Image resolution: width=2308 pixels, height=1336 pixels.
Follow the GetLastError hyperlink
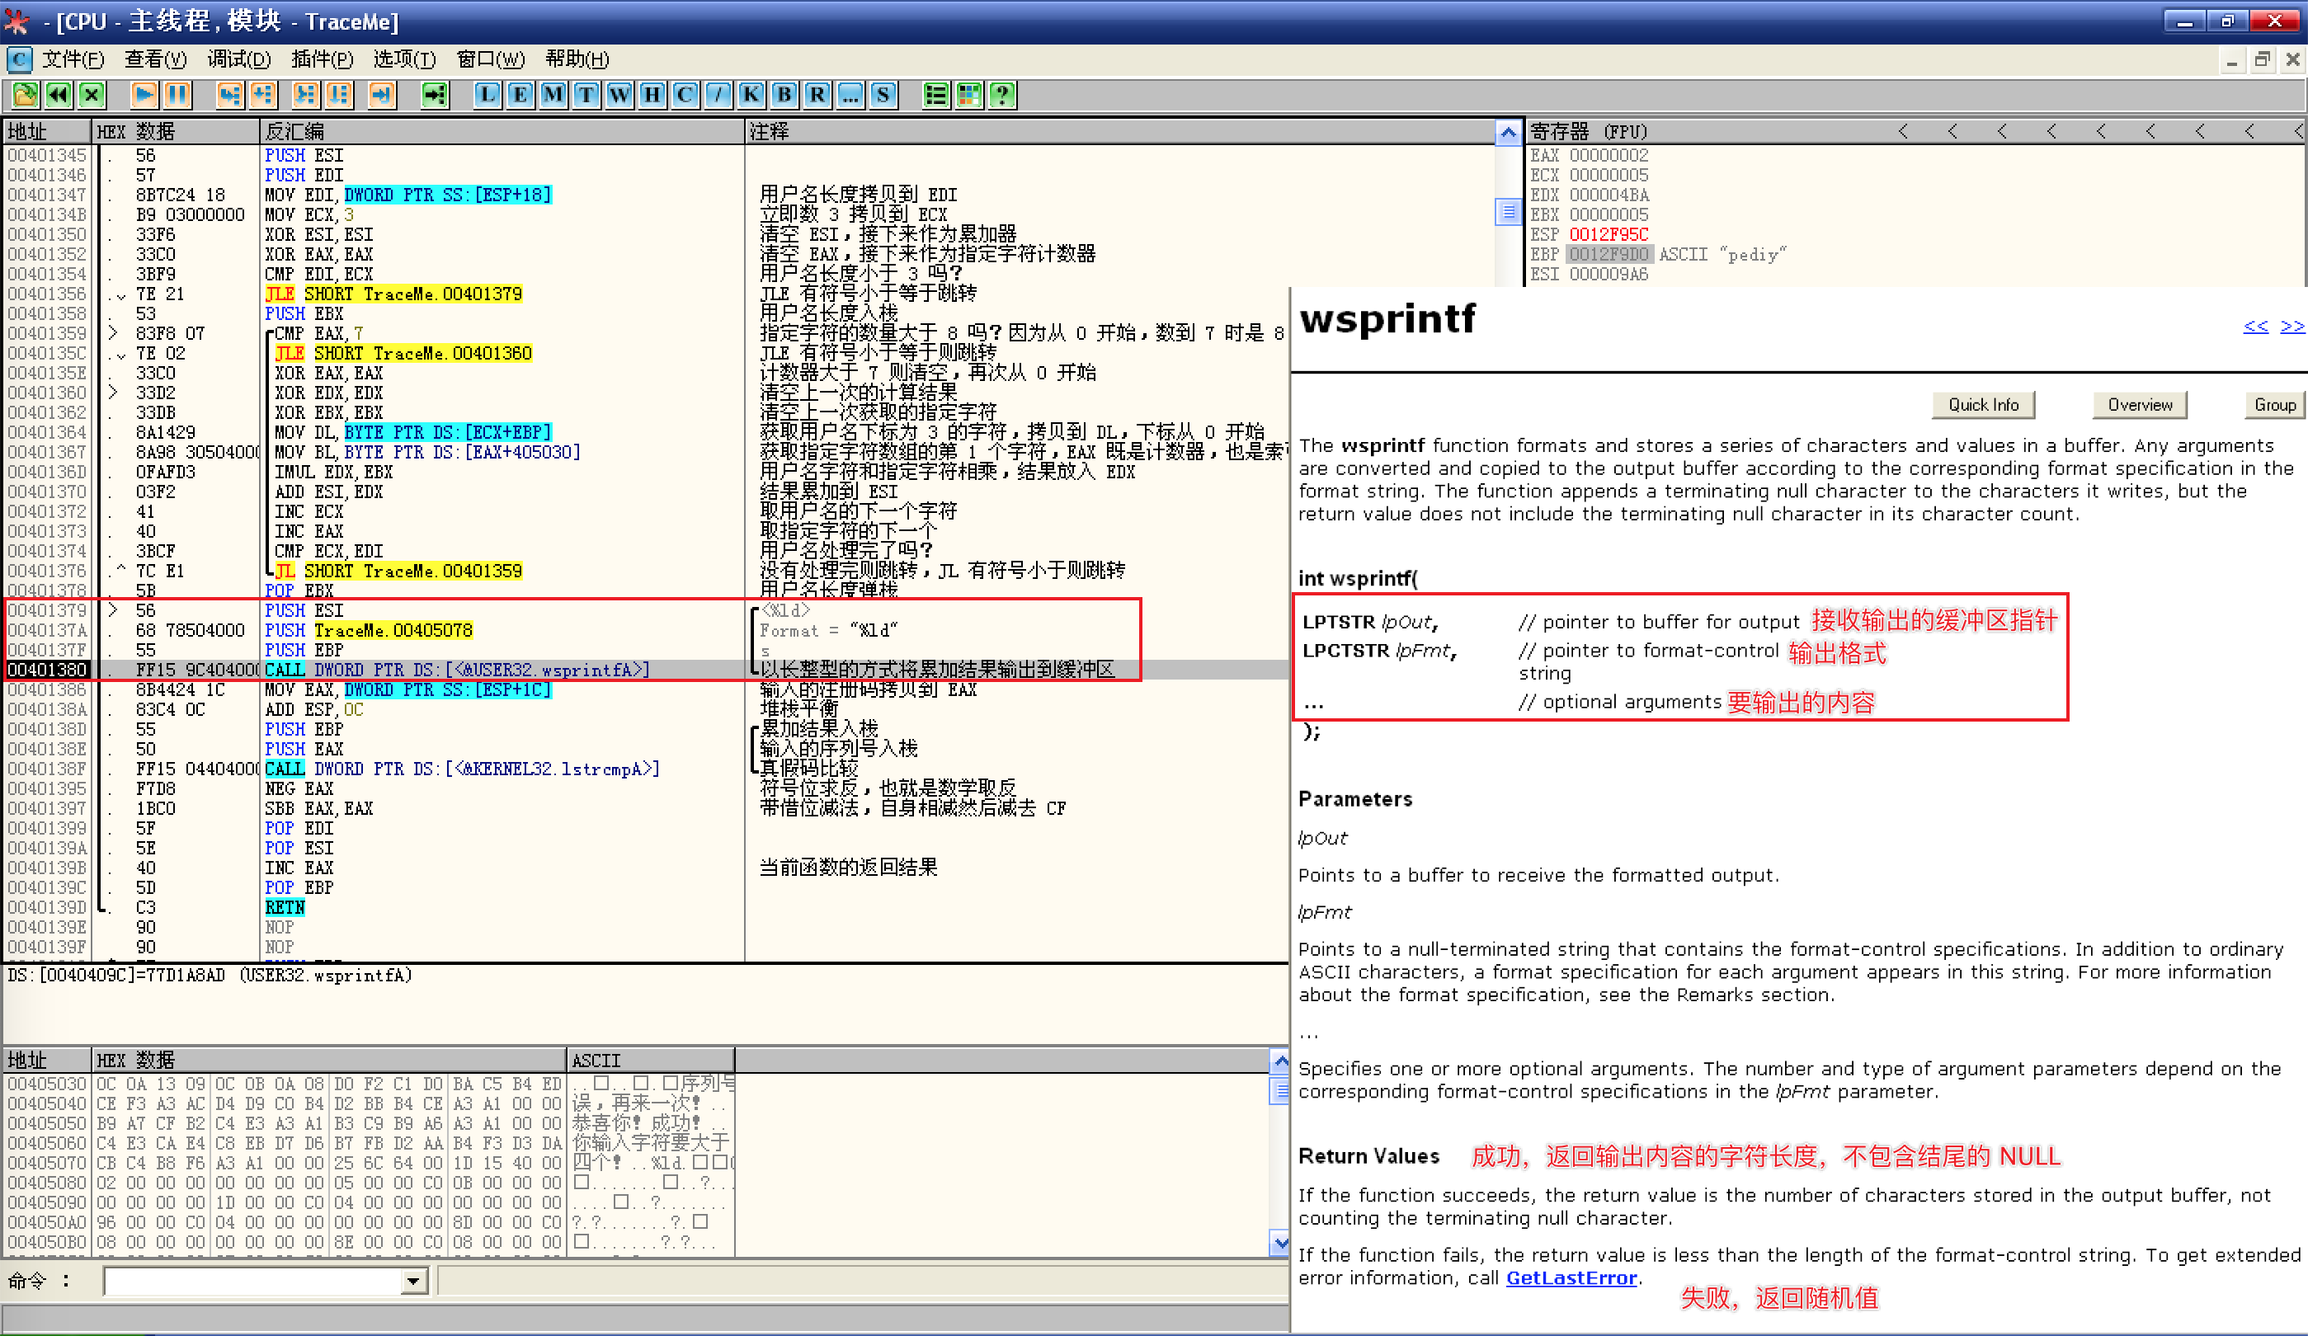[x=1571, y=1277]
